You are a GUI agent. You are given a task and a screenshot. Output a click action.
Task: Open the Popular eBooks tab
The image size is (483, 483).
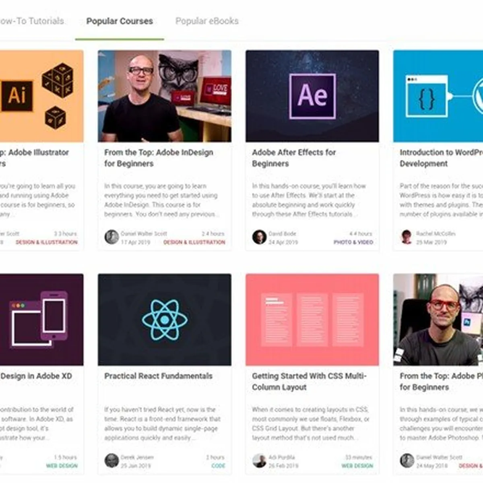[207, 21]
